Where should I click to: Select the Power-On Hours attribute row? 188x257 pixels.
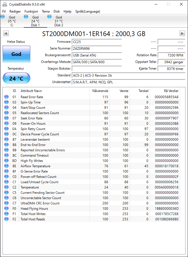(x=91, y=123)
